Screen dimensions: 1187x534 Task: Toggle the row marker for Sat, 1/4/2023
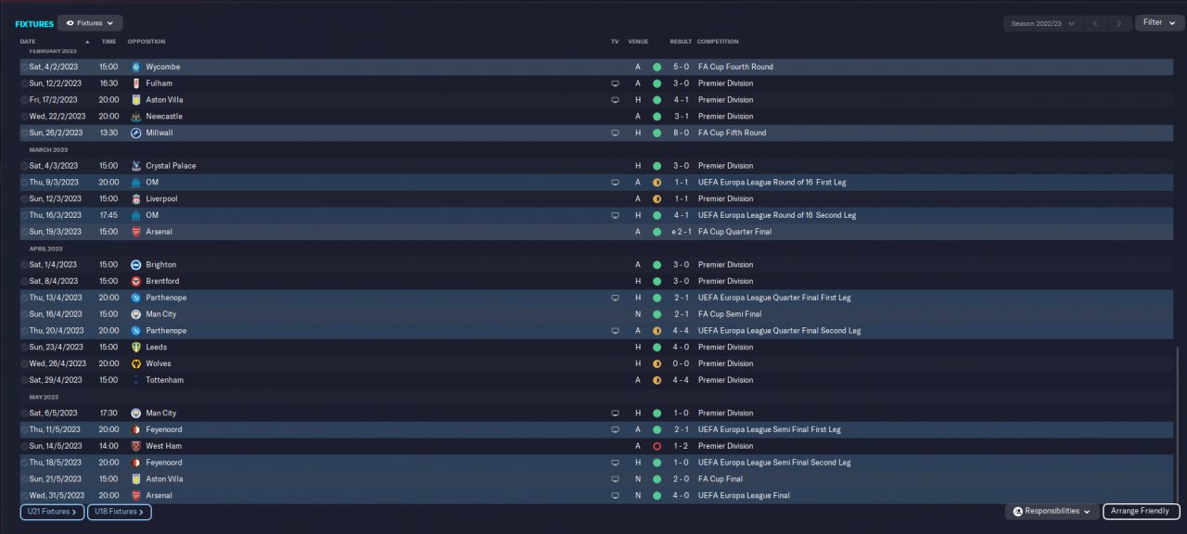click(24, 265)
